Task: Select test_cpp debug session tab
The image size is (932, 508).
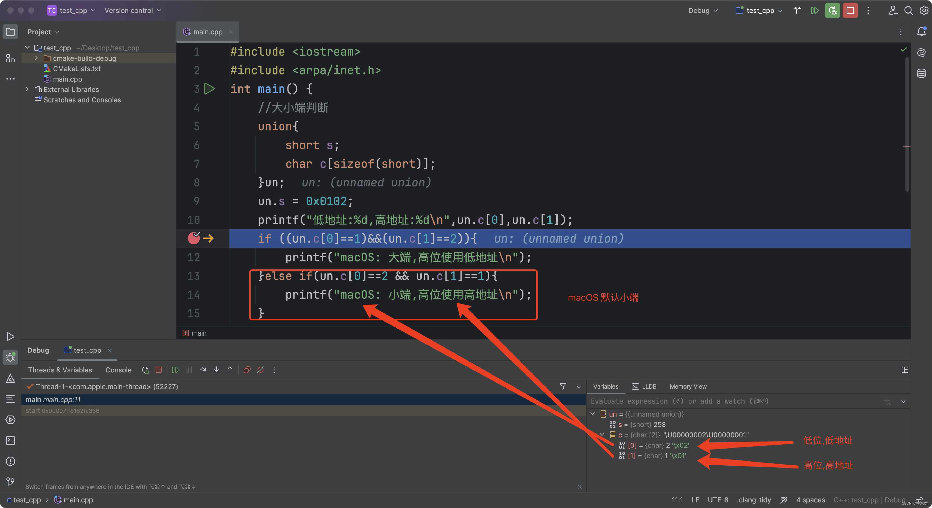Action: coord(87,350)
